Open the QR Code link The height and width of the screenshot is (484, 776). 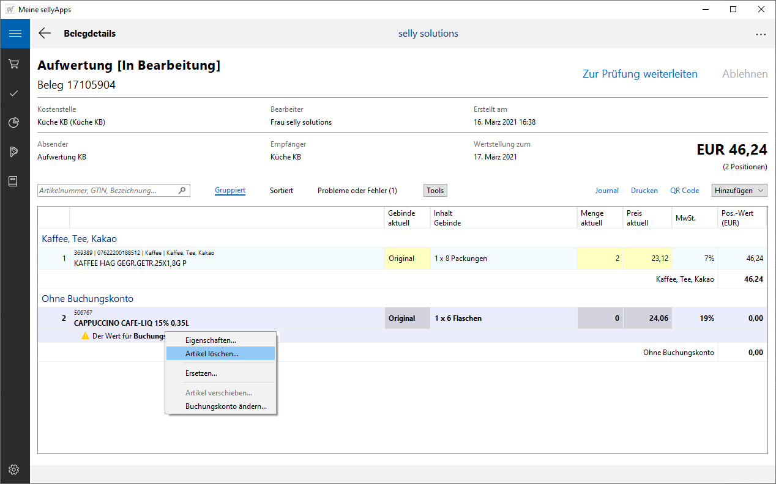click(684, 191)
